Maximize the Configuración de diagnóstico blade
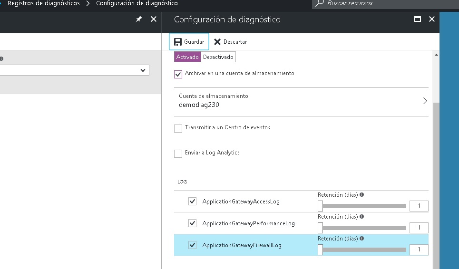459x269 pixels. (418, 19)
